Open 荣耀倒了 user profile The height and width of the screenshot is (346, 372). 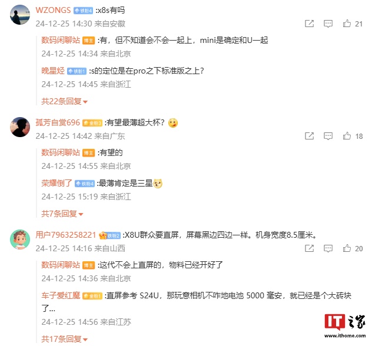coord(57,183)
